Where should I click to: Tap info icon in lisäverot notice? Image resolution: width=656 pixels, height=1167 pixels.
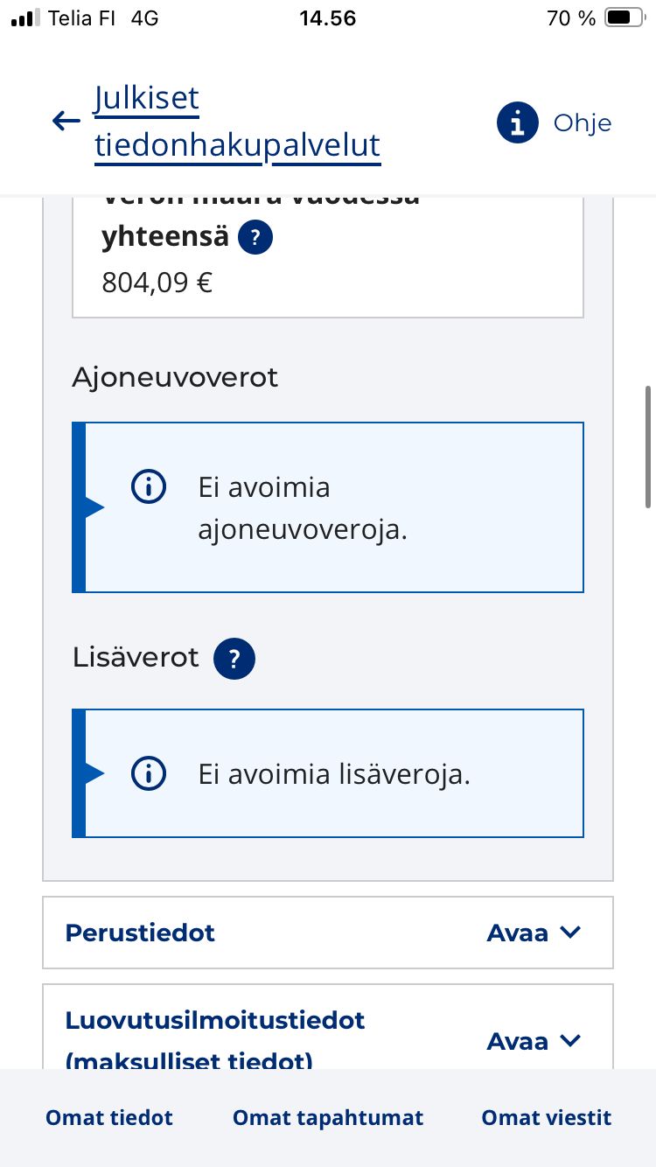[149, 773]
